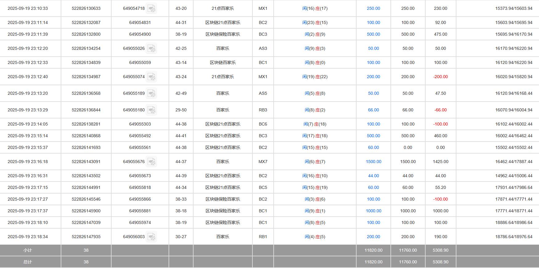Select 11820.00 in the 小计 row

373,250
